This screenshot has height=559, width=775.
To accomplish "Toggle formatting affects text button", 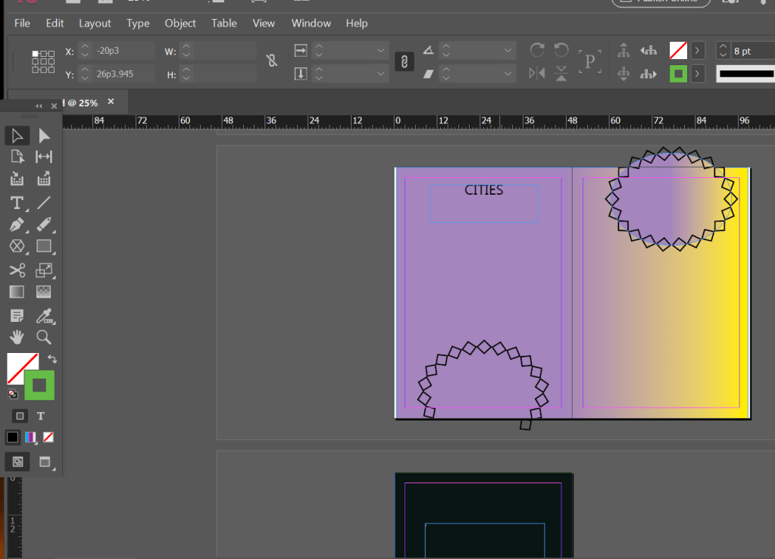I will 41,416.
